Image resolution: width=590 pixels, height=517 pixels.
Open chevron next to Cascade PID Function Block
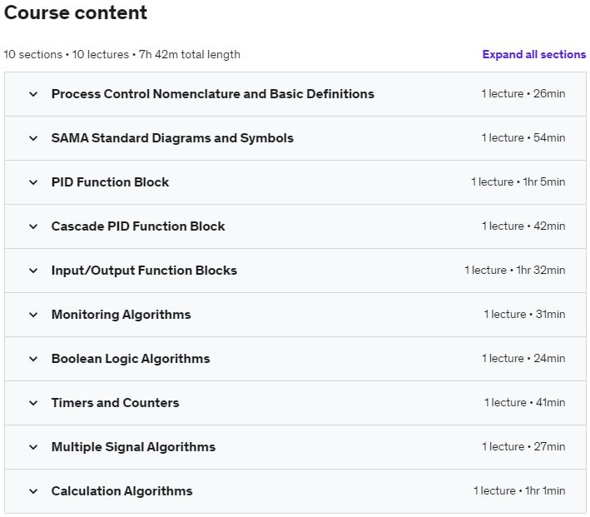pos(33,226)
